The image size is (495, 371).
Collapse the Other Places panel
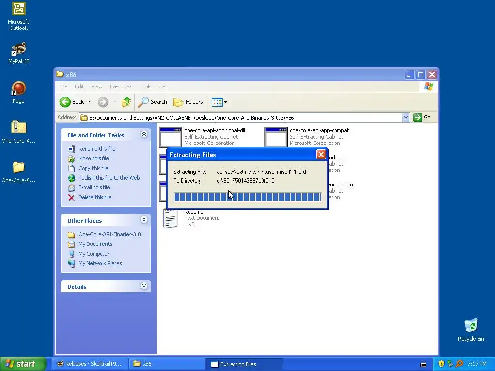(144, 220)
